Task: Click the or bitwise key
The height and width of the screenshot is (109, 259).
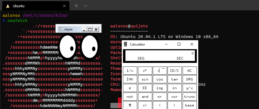Action: click(160, 97)
